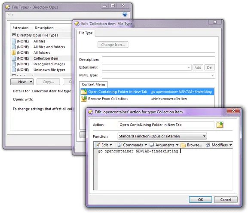
Task: Click the Modifiers toolbar icon
Action: pos(208,145)
